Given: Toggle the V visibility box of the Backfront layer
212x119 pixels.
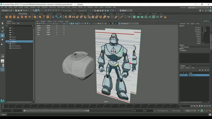Looking at the screenshot, I should [181, 75].
